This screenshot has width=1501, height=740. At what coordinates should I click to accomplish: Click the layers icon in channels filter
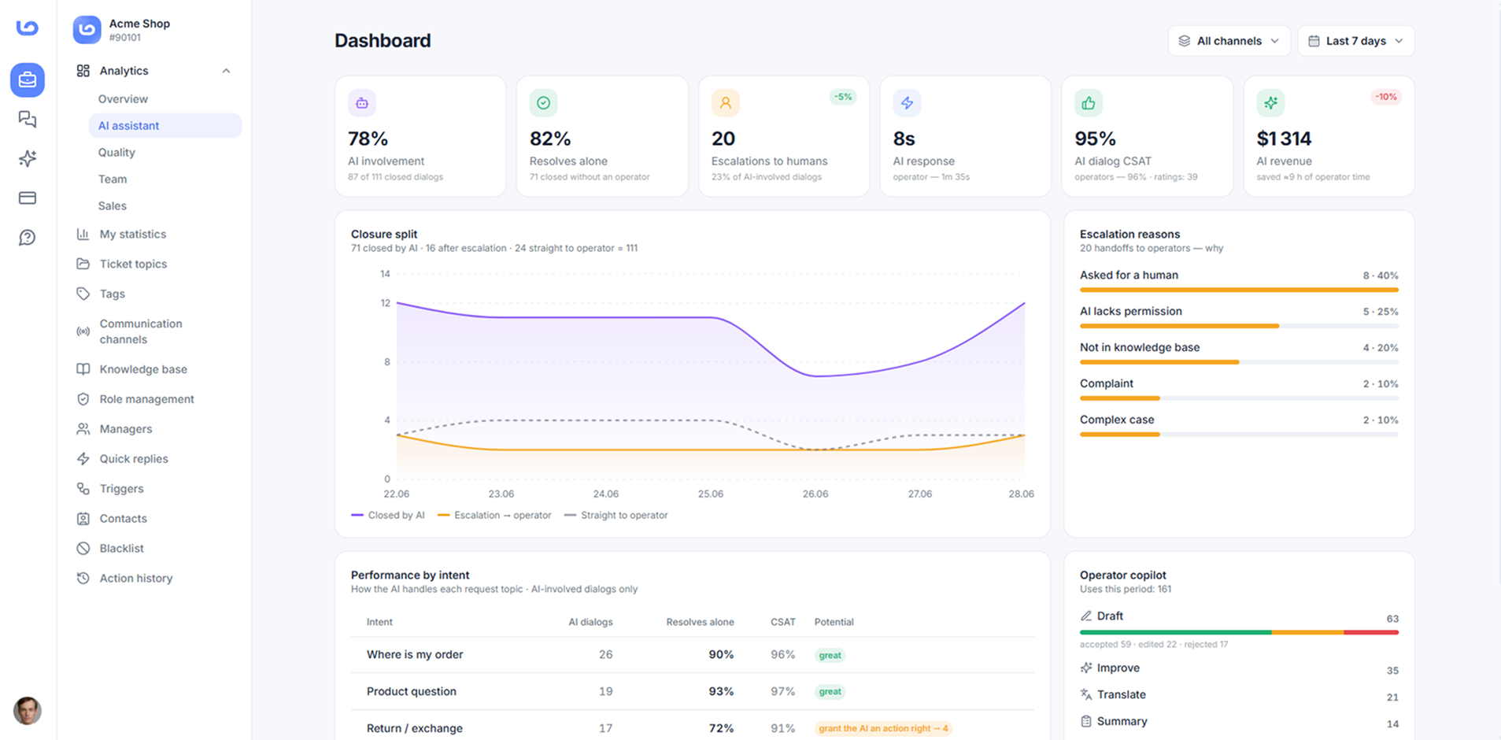1184,41
